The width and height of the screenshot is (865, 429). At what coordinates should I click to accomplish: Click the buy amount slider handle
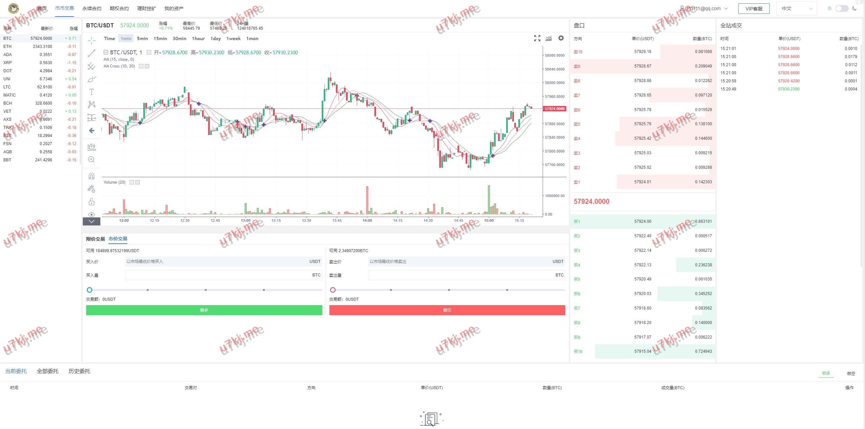point(90,290)
